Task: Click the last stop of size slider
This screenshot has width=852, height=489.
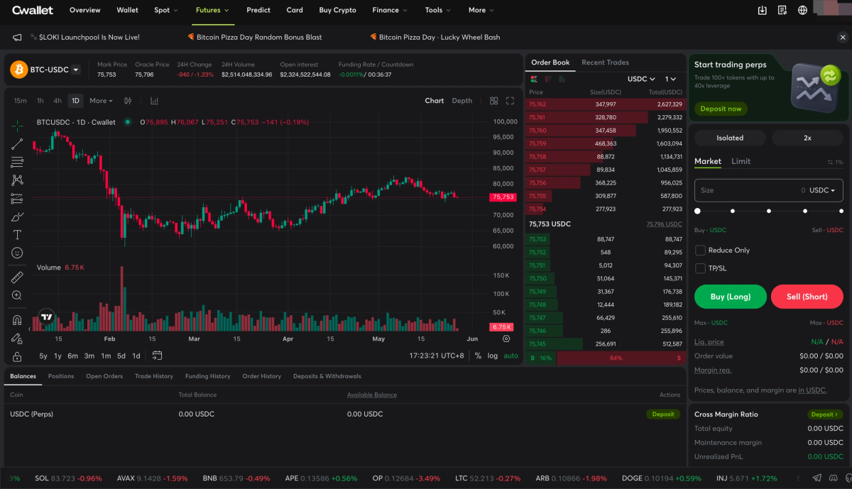Action: pyautogui.click(x=841, y=211)
